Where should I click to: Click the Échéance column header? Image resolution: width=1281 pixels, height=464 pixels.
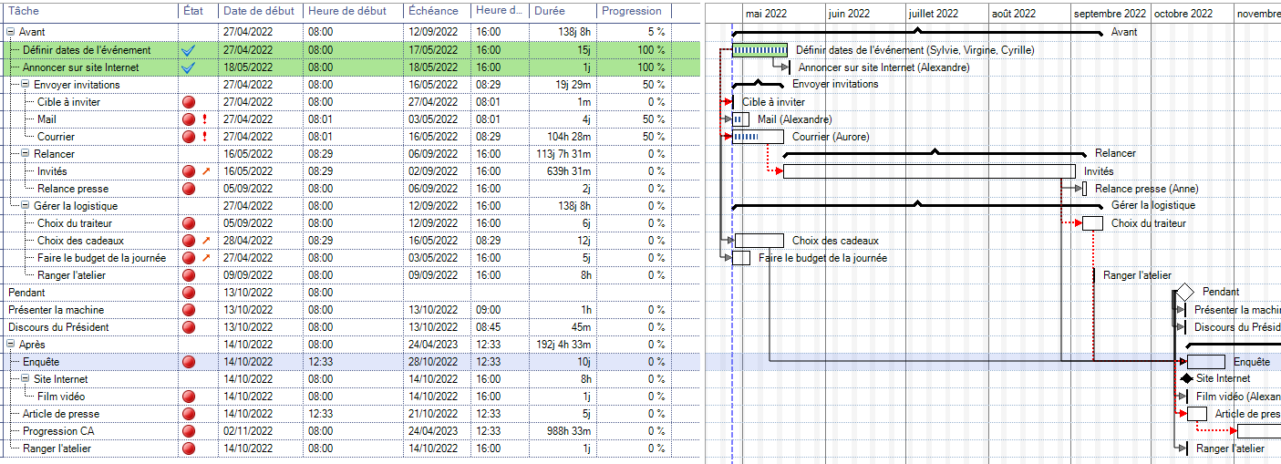coord(434,11)
